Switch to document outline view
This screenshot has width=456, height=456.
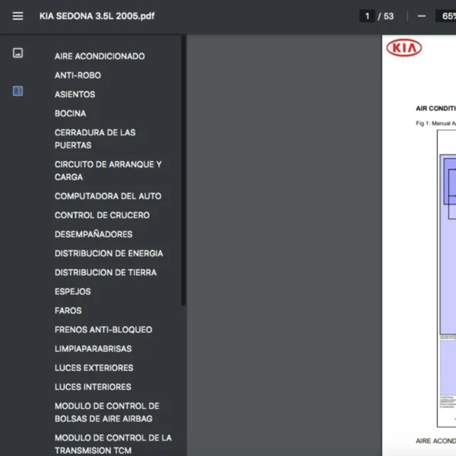(x=17, y=91)
